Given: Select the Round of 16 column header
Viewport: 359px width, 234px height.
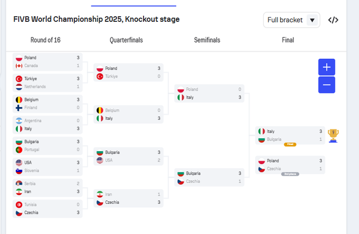Looking at the screenshot, I should (45, 40).
